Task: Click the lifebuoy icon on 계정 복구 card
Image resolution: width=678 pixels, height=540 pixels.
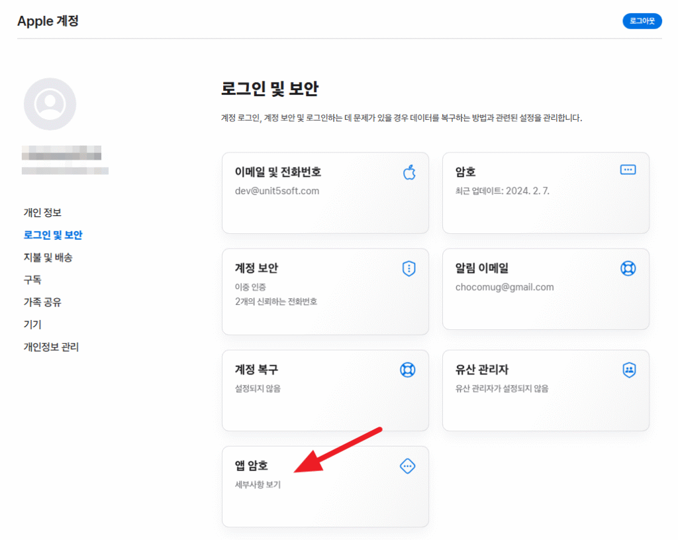Action: click(409, 370)
